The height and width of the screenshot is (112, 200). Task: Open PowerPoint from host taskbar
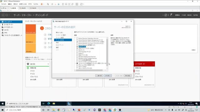point(79,110)
